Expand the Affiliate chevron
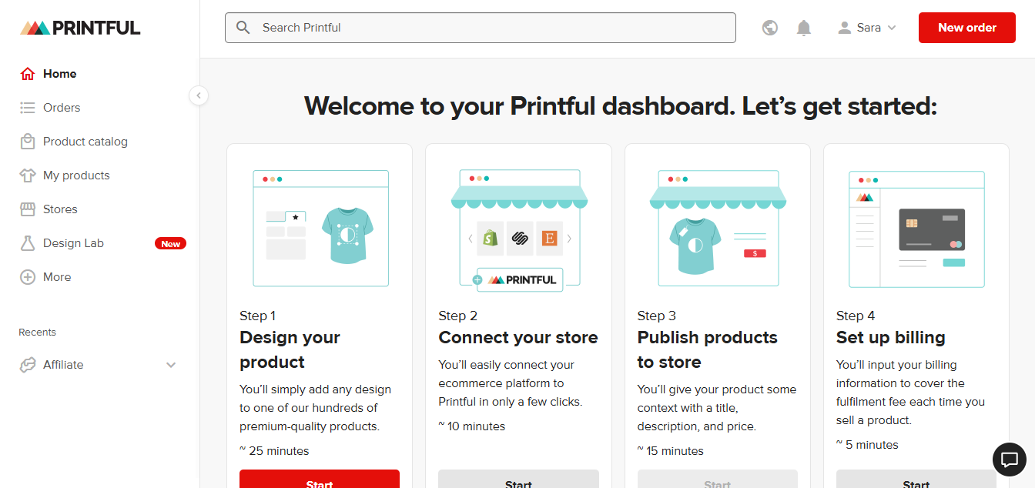The height and width of the screenshot is (488, 1035). (x=171, y=365)
